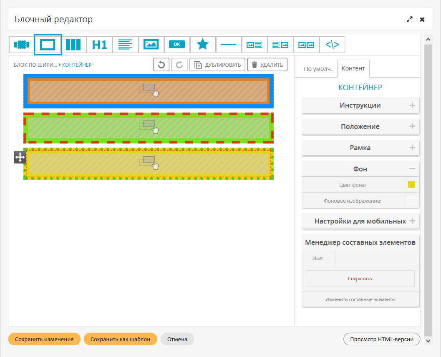The height and width of the screenshot is (357, 441).
Task: Select the H1 heading block tool
Action: (x=99, y=44)
